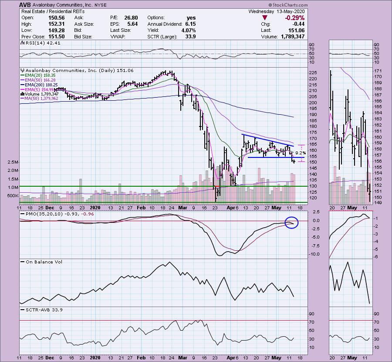The width and height of the screenshot is (392, 362).
Task: Click the P/E value 26.80
Action: [131, 18]
